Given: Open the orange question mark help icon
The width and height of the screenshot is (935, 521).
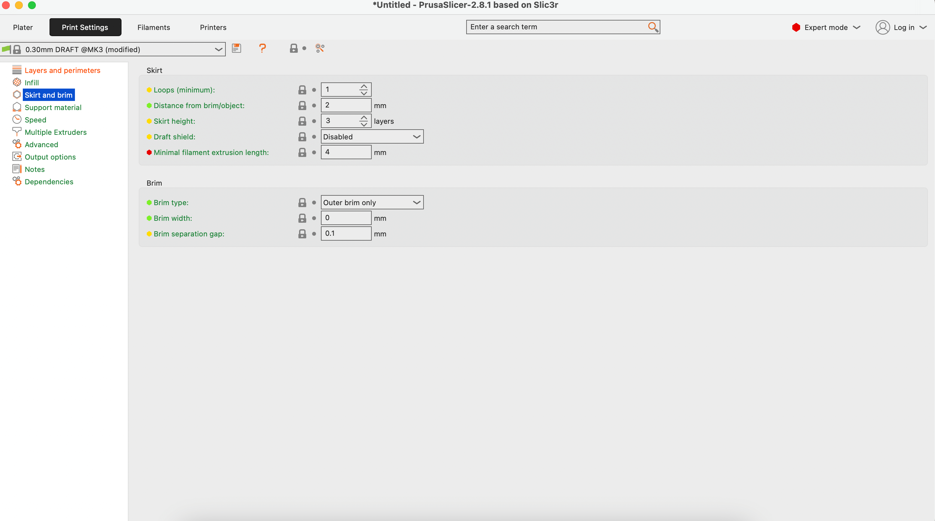Looking at the screenshot, I should point(262,48).
